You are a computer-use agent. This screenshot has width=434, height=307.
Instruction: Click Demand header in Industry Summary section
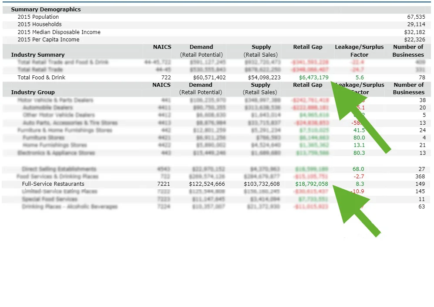[201, 47]
